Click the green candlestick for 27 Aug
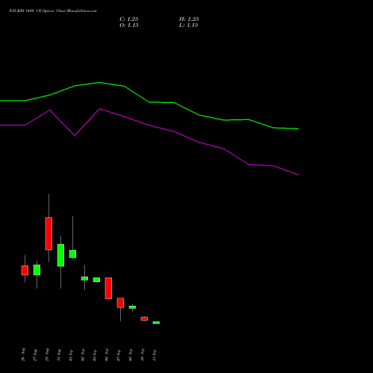Screen dimensions: 373x373 coord(37,270)
